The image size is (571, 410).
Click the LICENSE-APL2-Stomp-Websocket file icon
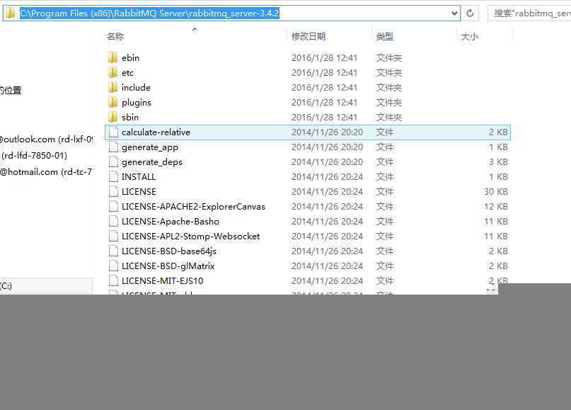click(x=114, y=237)
